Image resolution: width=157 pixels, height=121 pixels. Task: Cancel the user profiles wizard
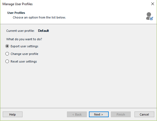click(x=144, y=114)
